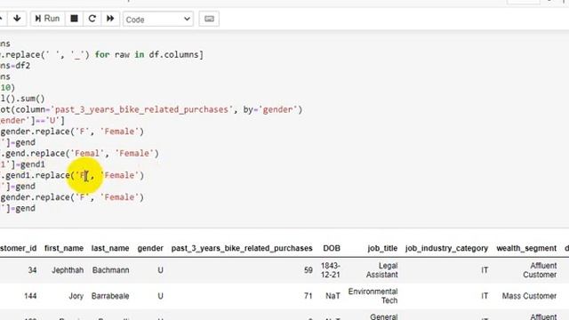Click the 1843-12-21 DOB cell
Image resolution: width=569 pixels, height=320 pixels.
pos(330,270)
